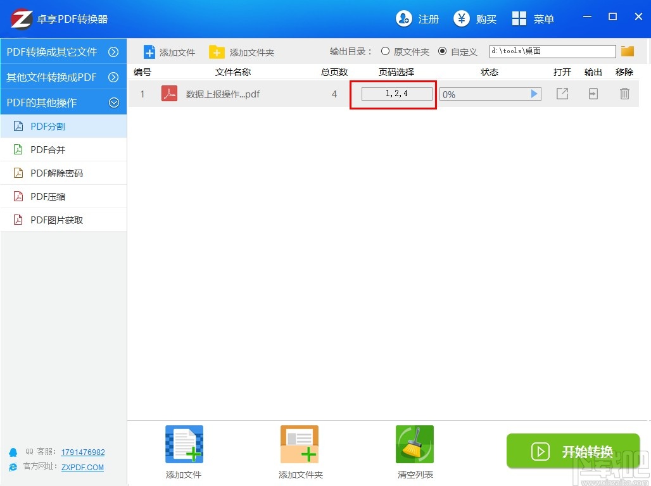The width and height of the screenshot is (651, 486).
Task: Remove the file with trash icon
Action: [624, 94]
